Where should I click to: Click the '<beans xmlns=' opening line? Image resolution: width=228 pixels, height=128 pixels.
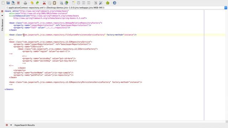click(37, 11)
